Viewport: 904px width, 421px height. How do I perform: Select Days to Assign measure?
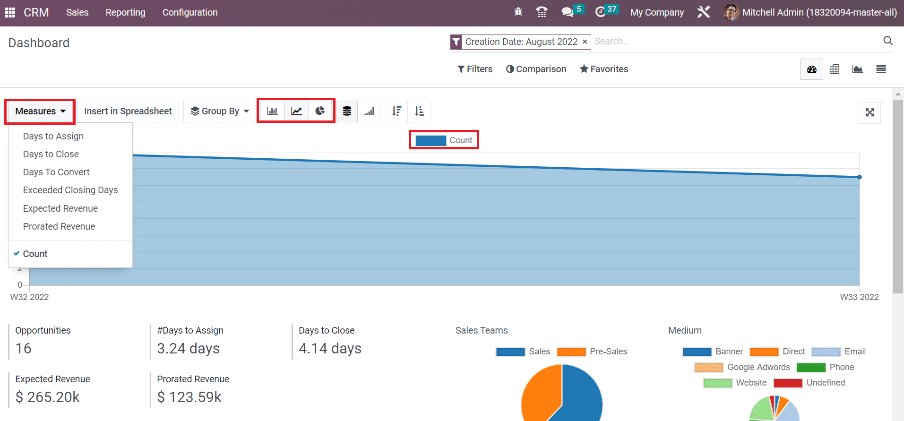tap(53, 136)
